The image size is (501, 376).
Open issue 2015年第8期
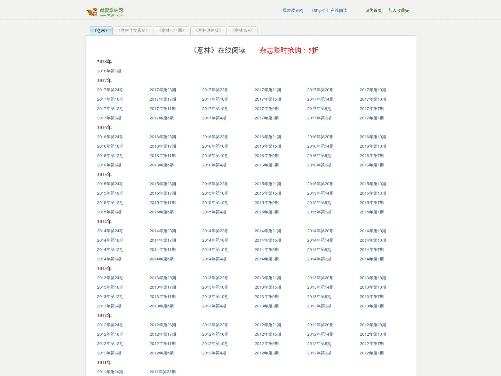coord(319,203)
